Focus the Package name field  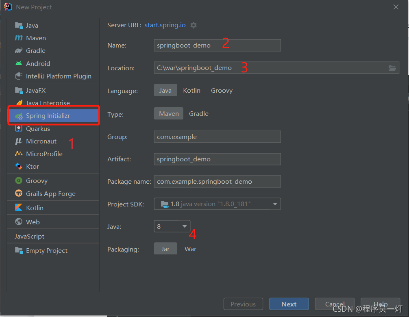(217, 181)
